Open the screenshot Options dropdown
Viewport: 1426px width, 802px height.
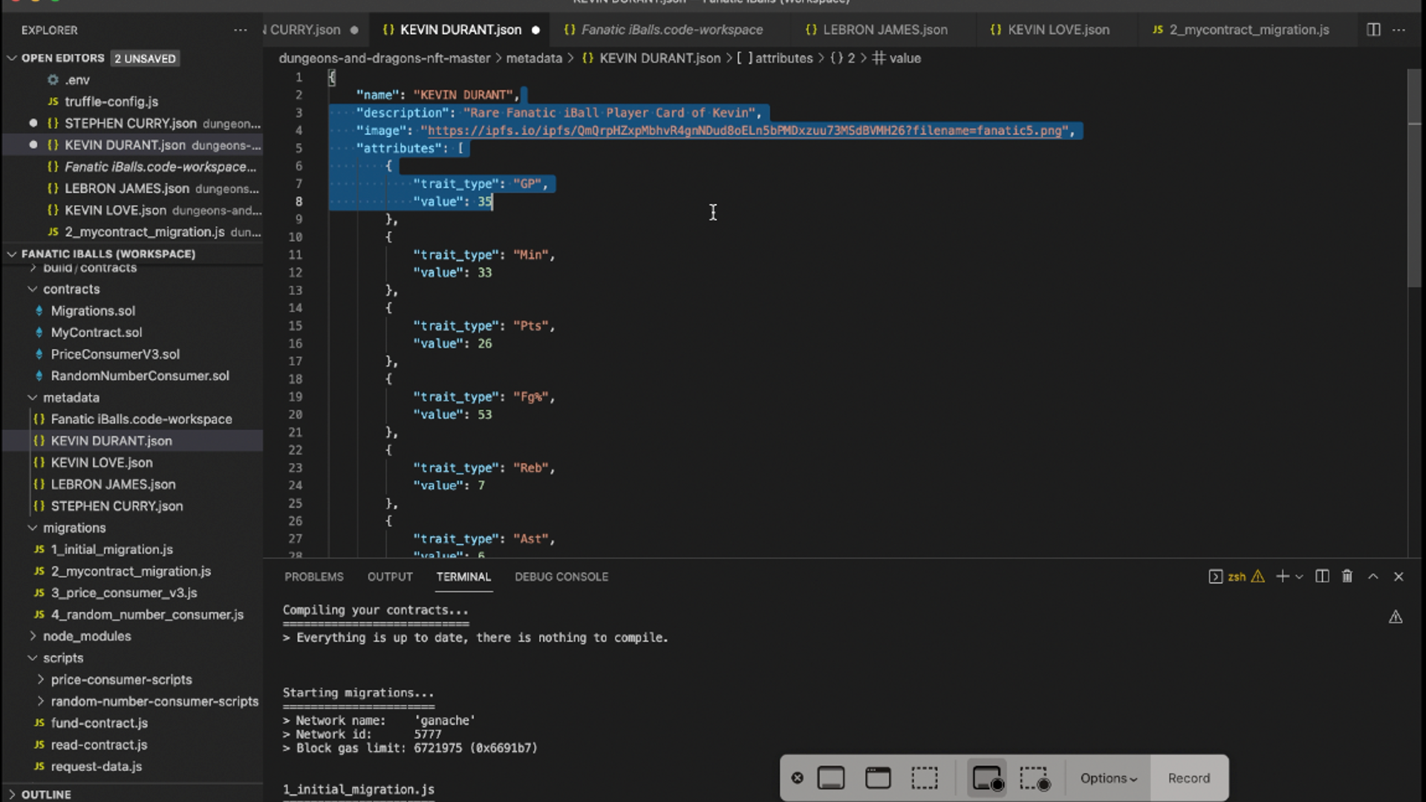tap(1108, 778)
